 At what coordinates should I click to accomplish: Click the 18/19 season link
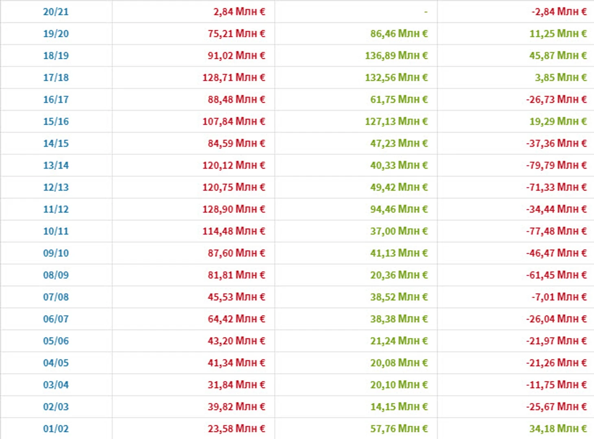pyautogui.click(x=56, y=56)
